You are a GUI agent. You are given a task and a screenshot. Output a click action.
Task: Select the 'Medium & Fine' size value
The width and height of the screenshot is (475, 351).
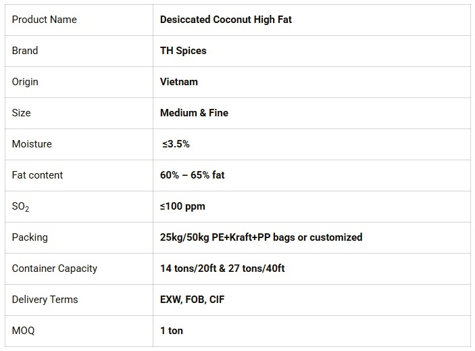tap(194, 113)
